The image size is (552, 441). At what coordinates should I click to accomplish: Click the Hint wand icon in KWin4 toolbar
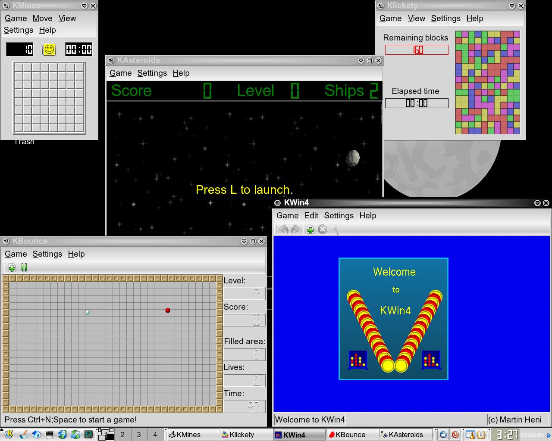coord(334,229)
